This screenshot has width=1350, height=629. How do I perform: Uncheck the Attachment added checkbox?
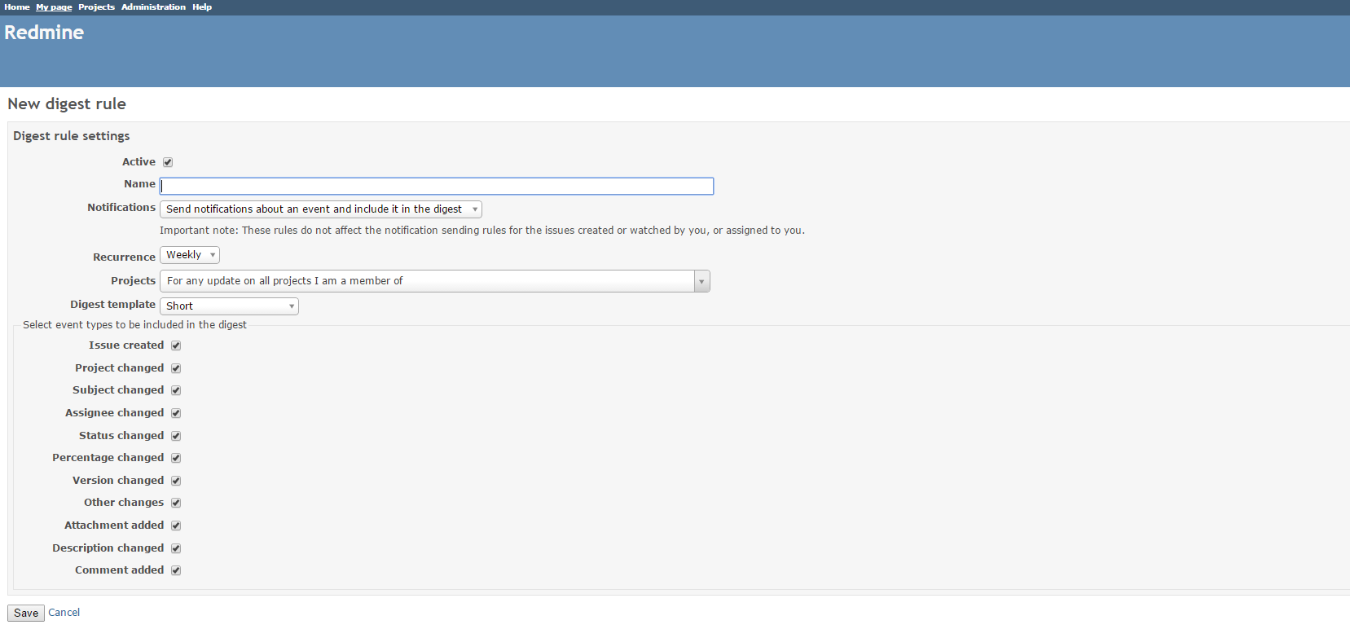click(176, 526)
